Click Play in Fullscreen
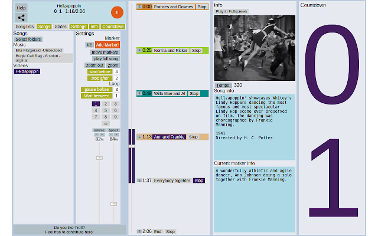This screenshot has height=236, width=378. 232,11
